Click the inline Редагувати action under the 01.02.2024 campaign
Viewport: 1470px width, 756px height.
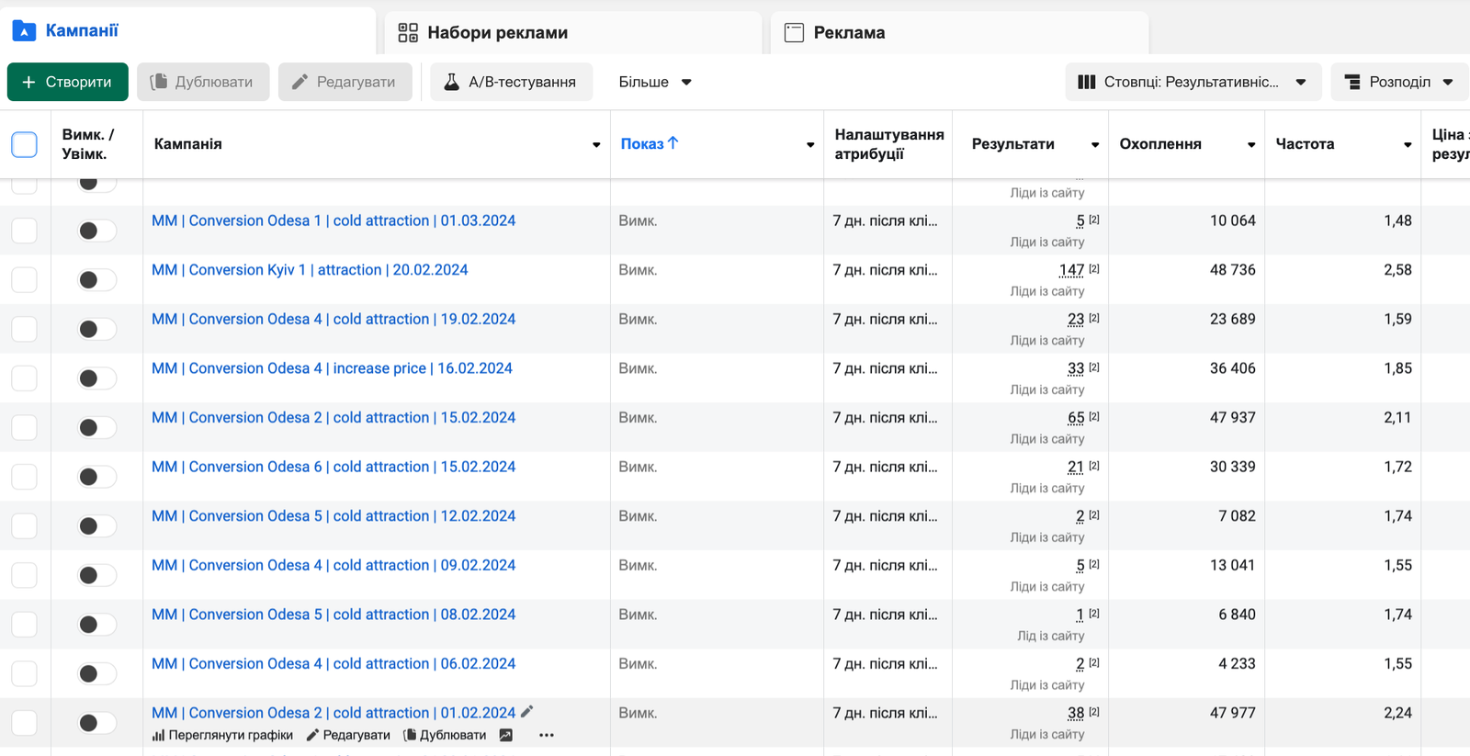click(348, 735)
